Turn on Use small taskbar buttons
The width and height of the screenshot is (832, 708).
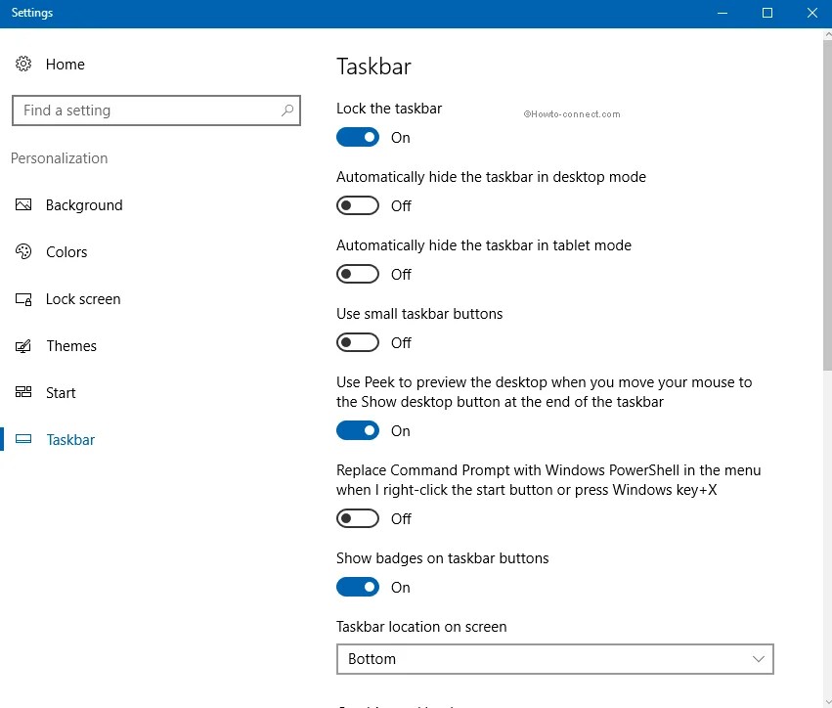[x=357, y=342]
